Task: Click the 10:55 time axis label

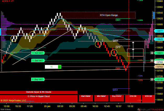Action: pyautogui.click(x=96, y=106)
